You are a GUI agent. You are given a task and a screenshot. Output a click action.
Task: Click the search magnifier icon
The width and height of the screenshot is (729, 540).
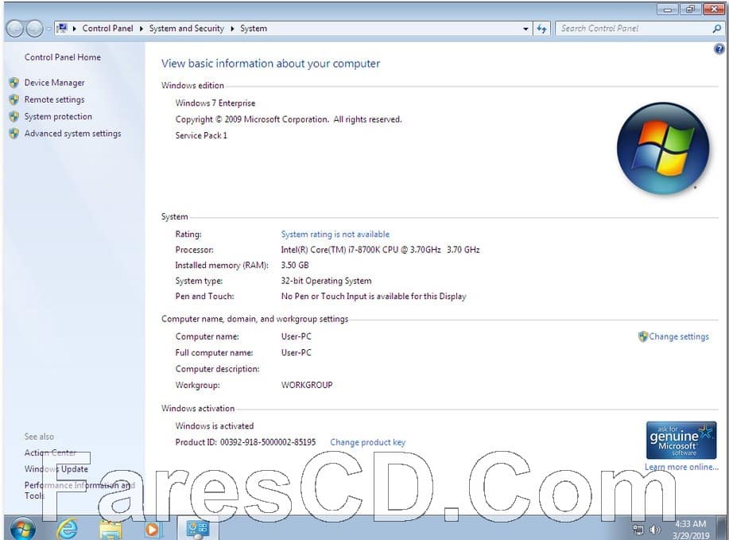(716, 29)
